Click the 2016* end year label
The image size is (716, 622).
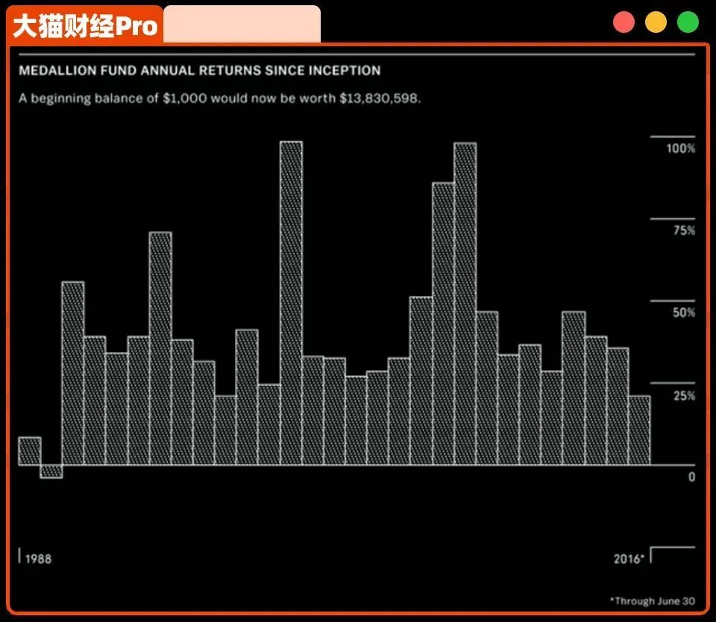click(629, 559)
